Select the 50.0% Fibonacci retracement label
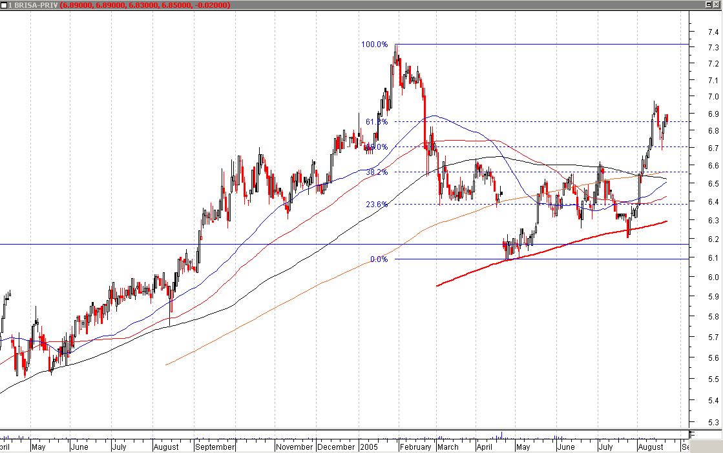Screen dimensions: 723x453 [x=377, y=147]
